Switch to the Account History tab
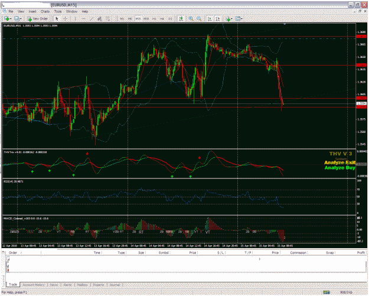 pos(34,285)
